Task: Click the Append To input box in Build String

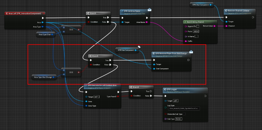Action: (198, 26)
